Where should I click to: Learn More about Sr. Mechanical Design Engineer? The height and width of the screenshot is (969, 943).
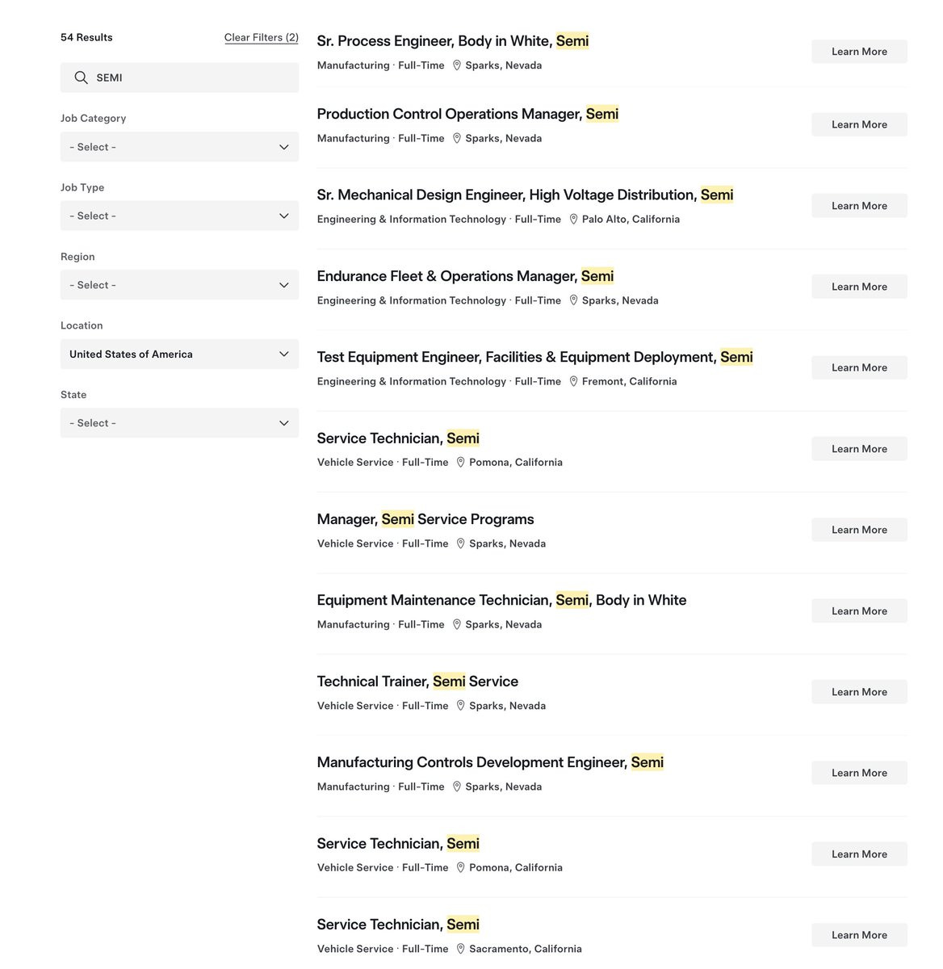click(x=859, y=206)
